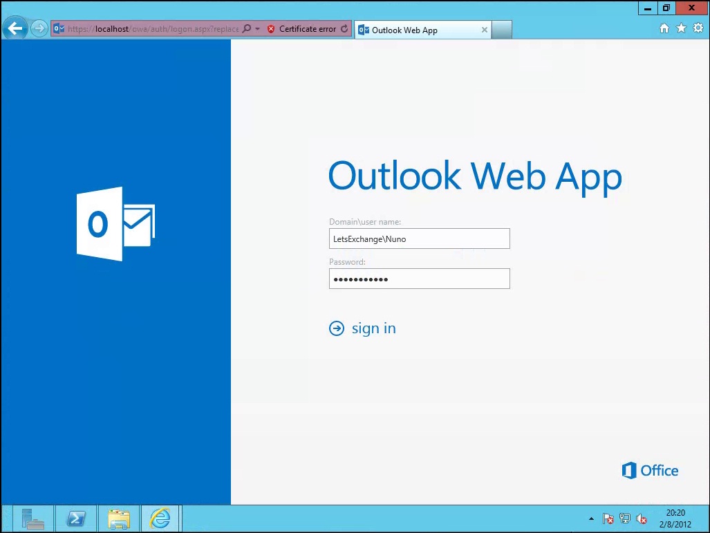Open a new blank tab
The width and height of the screenshot is (710, 533).
[502, 30]
